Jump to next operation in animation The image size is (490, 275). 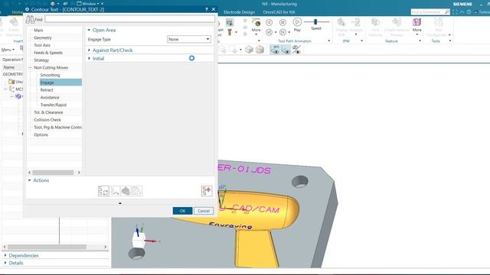(283, 32)
